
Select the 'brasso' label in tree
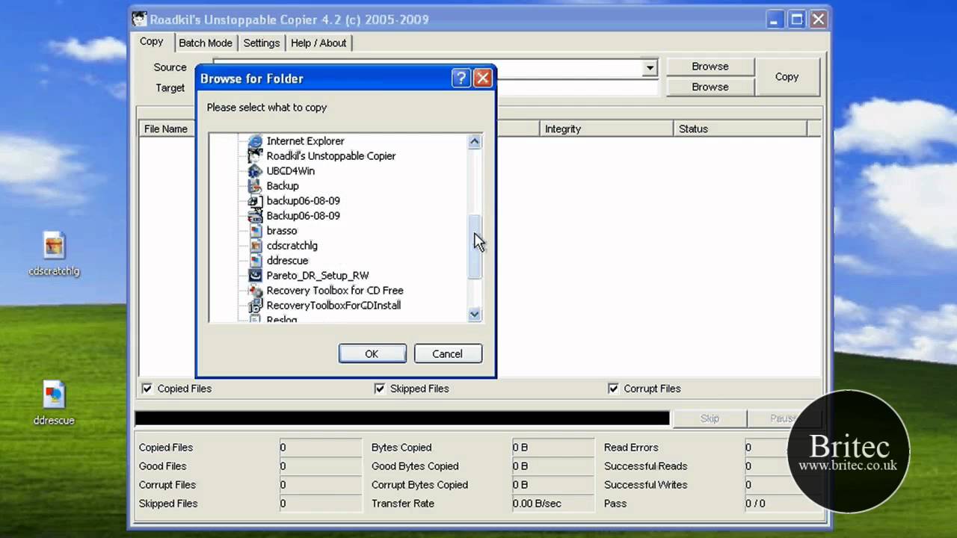[x=282, y=230]
